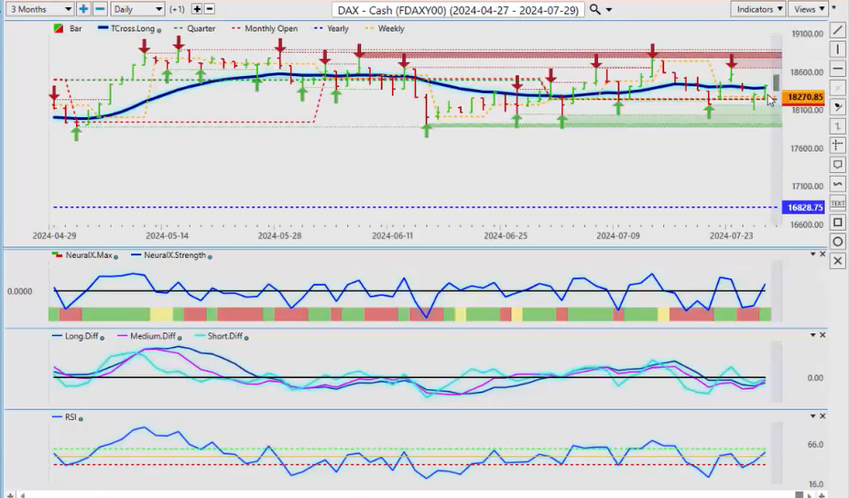This screenshot has width=849, height=498.
Task: Choose the TEXT annotation tool
Action: tap(838, 203)
